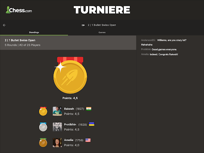Click the Chess.com logo

[19, 10]
